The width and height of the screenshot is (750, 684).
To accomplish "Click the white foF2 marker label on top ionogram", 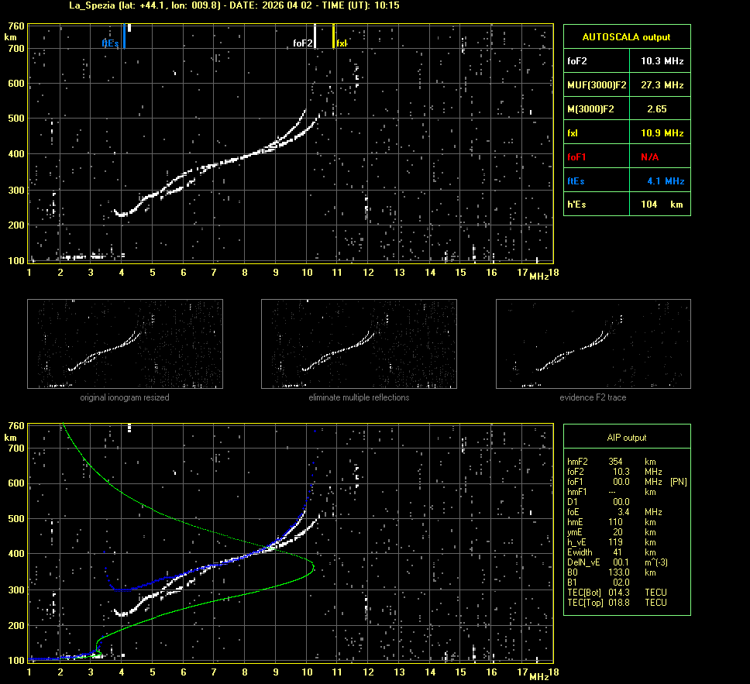I will tap(303, 43).
